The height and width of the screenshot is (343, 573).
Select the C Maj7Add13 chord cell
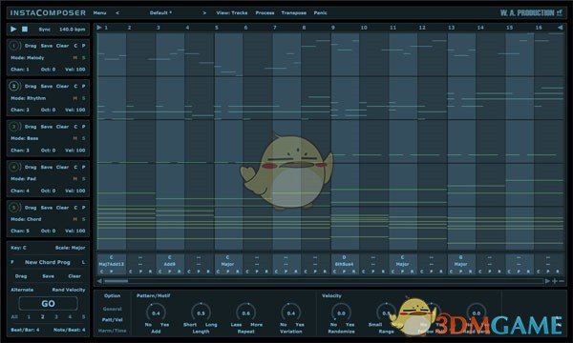pyautogui.click(x=112, y=264)
